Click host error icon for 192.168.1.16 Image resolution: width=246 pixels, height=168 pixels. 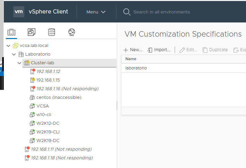point(33,88)
